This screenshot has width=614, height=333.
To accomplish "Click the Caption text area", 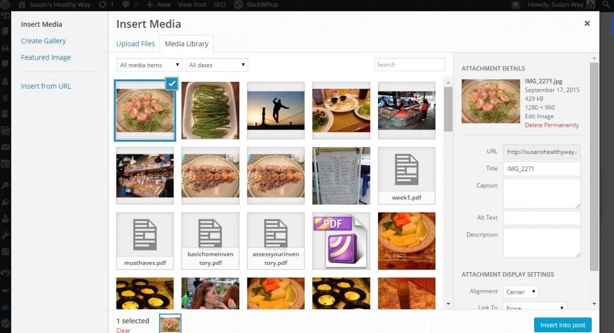I will coord(542,193).
